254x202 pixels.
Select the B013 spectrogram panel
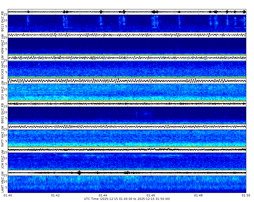click(127, 23)
